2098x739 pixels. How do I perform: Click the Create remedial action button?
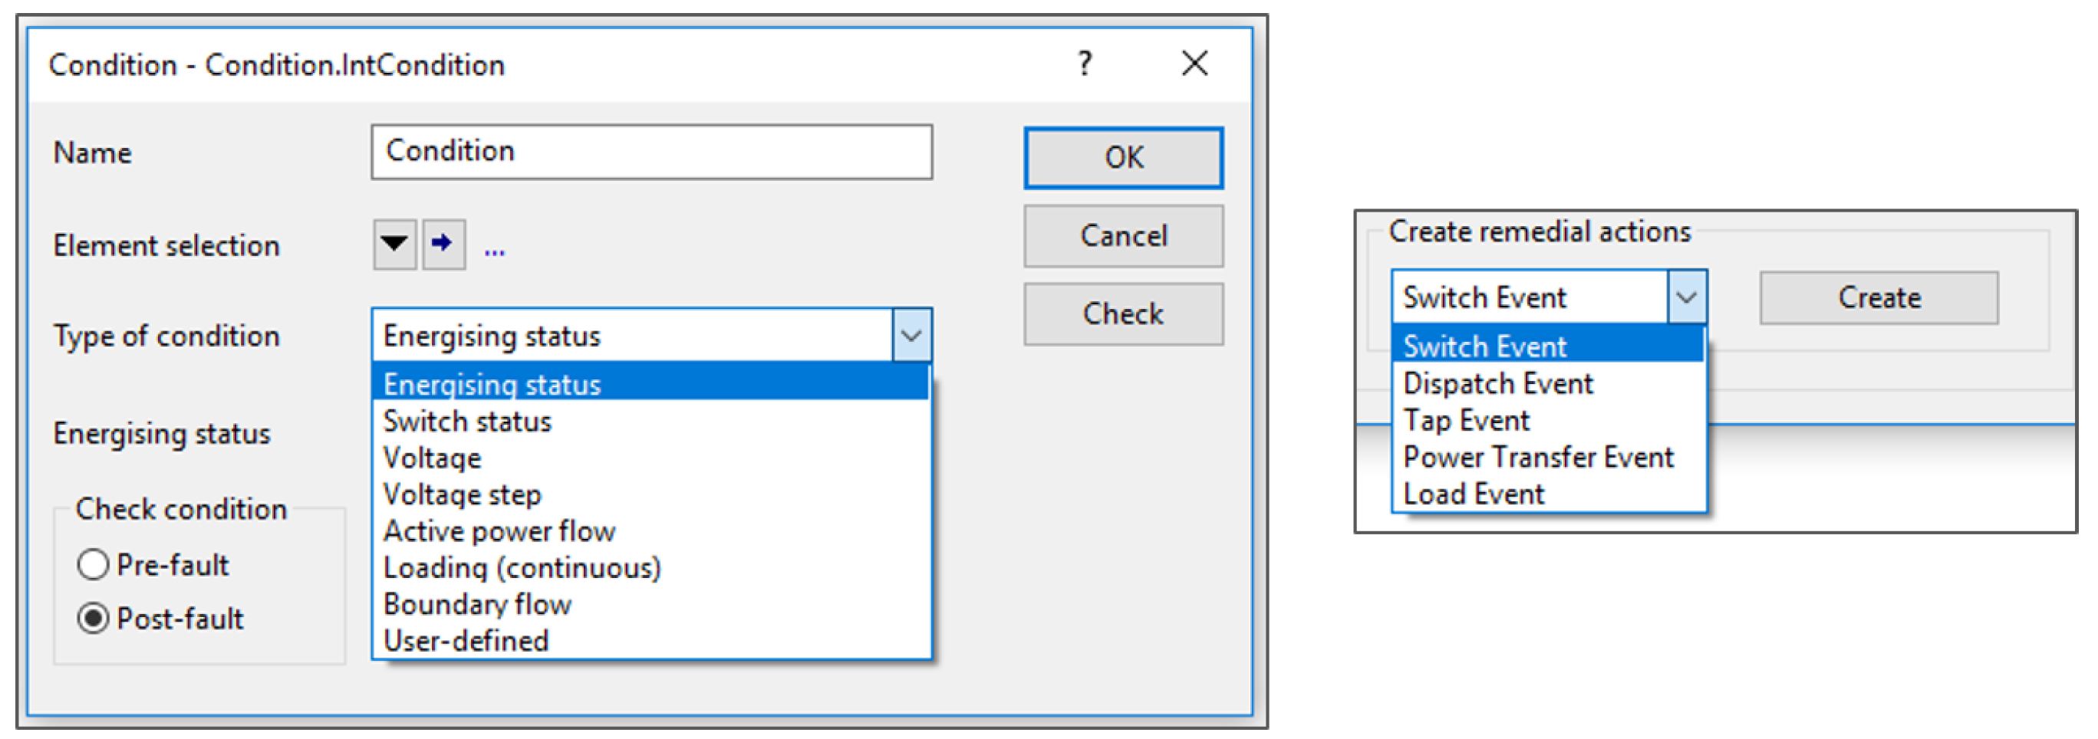tap(1878, 298)
